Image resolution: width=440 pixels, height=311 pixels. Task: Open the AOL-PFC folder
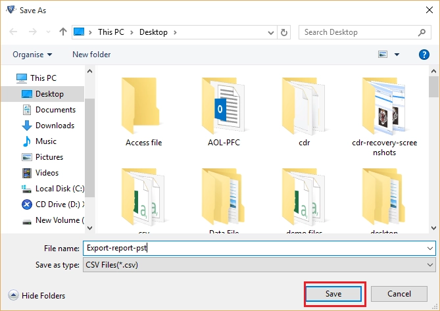pyautogui.click(x=224, y=112)
